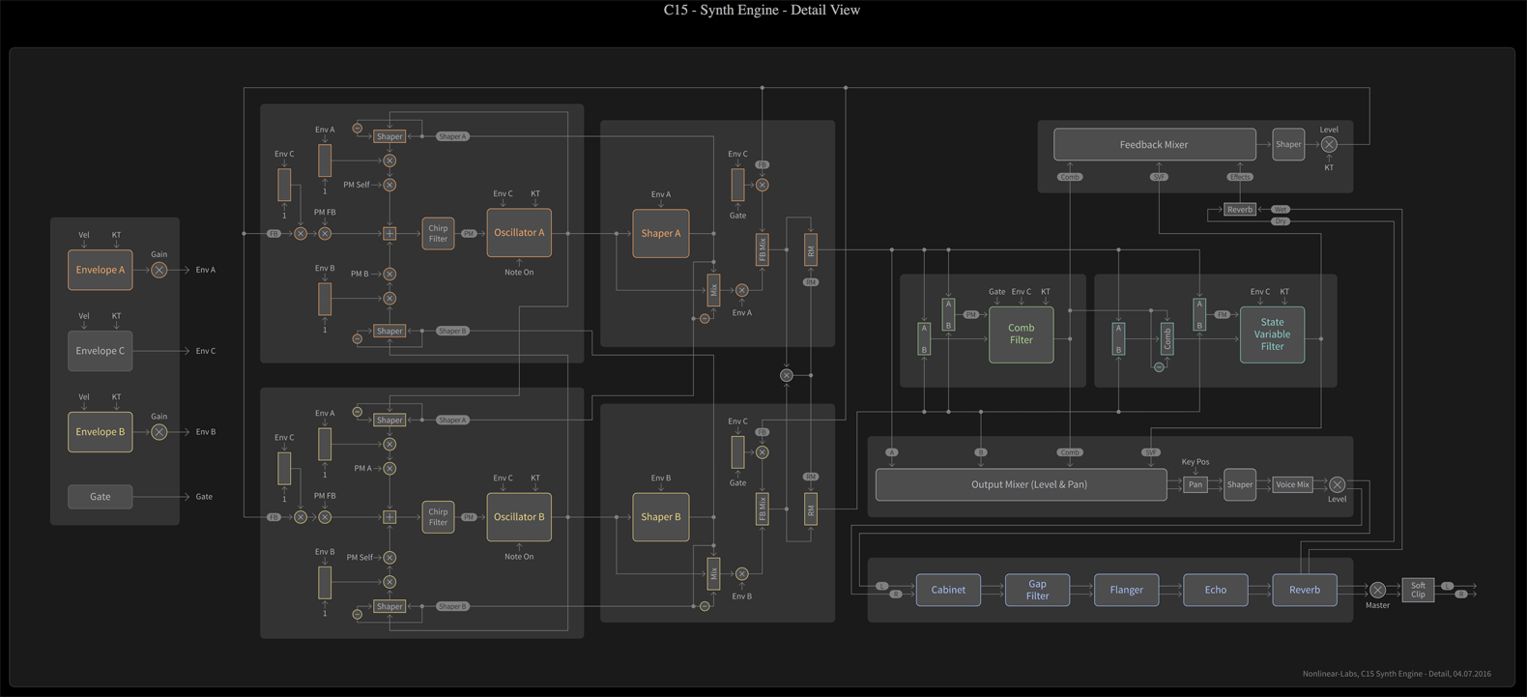This screenshot has width=1527, height=697.
Task: Select the Envelope B block
Action: [x=101, y=432]
